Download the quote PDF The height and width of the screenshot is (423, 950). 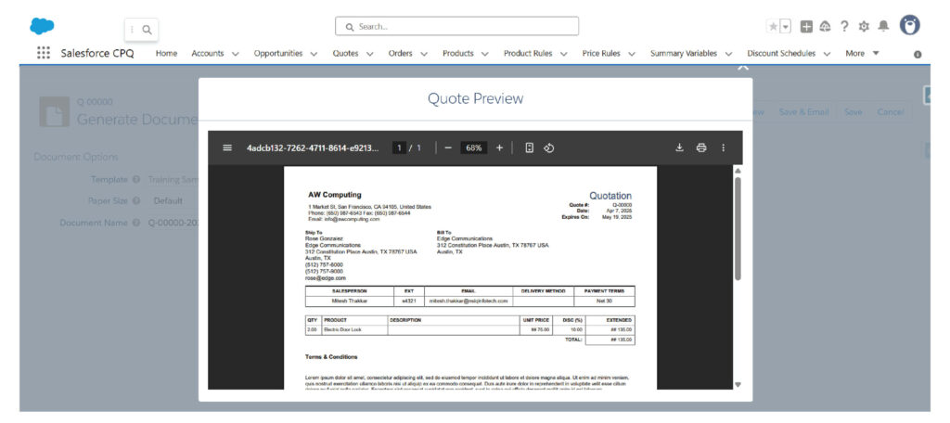[680, 147]
